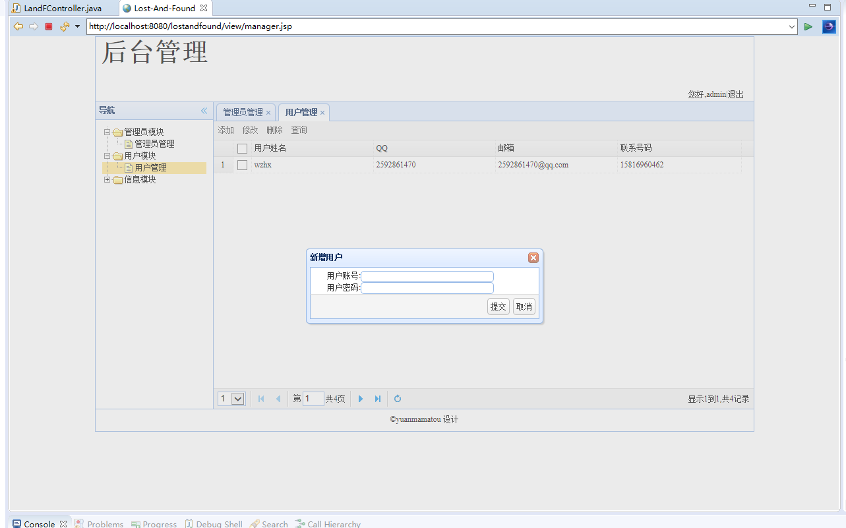Viewport: 846px width, 528px height.
Task: Click the red stop loading icon
Action: tap(48, 26)
